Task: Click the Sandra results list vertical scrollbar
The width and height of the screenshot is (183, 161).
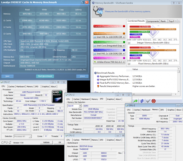Action: coord(178,80)
